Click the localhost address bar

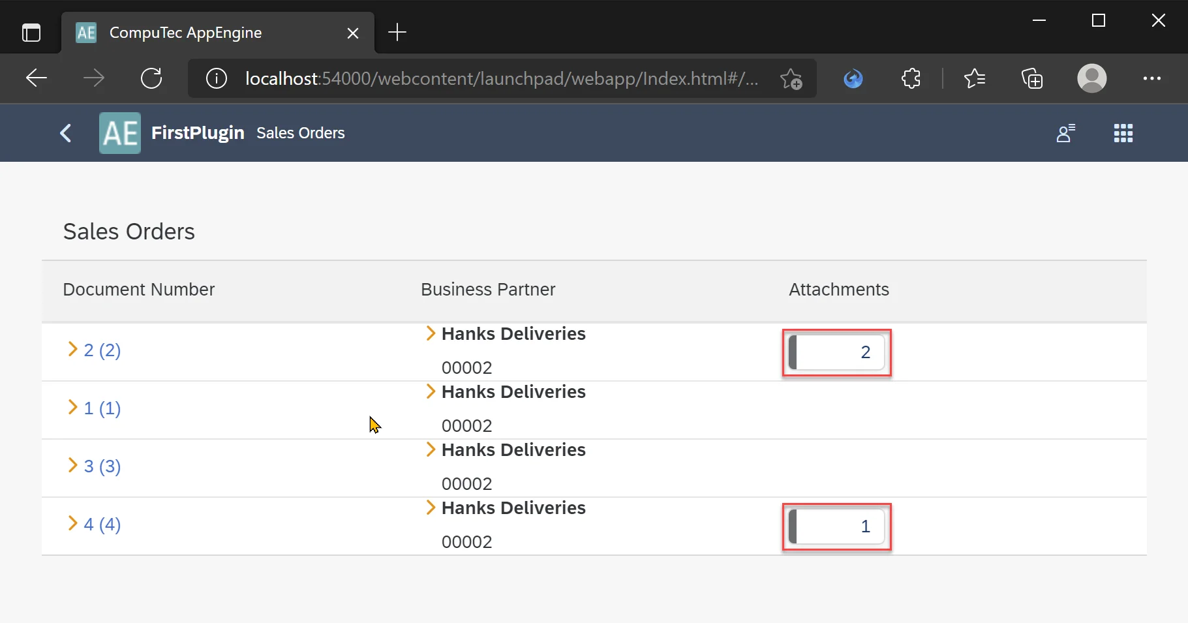(x=501, y=78)
